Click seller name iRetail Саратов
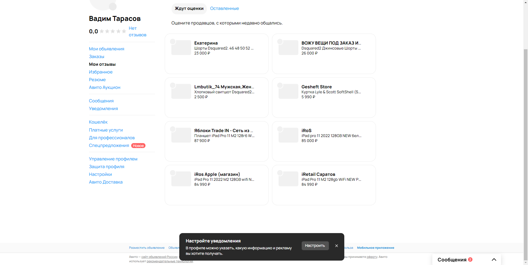The width and height of the screenshot is (528, 265). tap(318, 174)
